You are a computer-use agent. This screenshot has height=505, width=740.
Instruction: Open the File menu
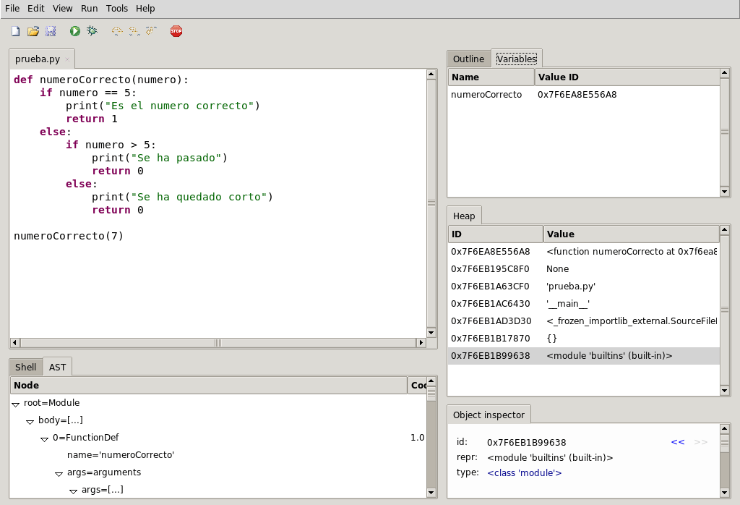tap(12, 9)
